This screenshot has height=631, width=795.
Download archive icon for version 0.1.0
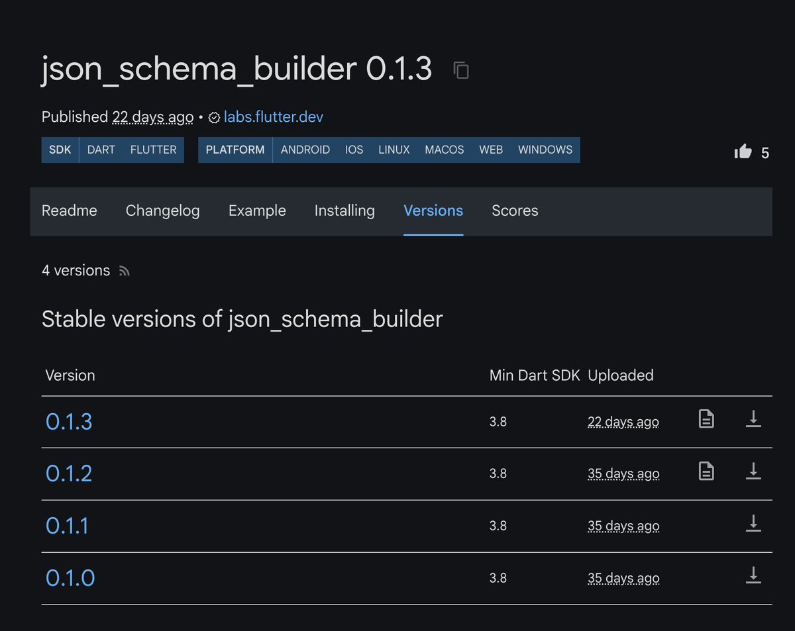[753, 576]
